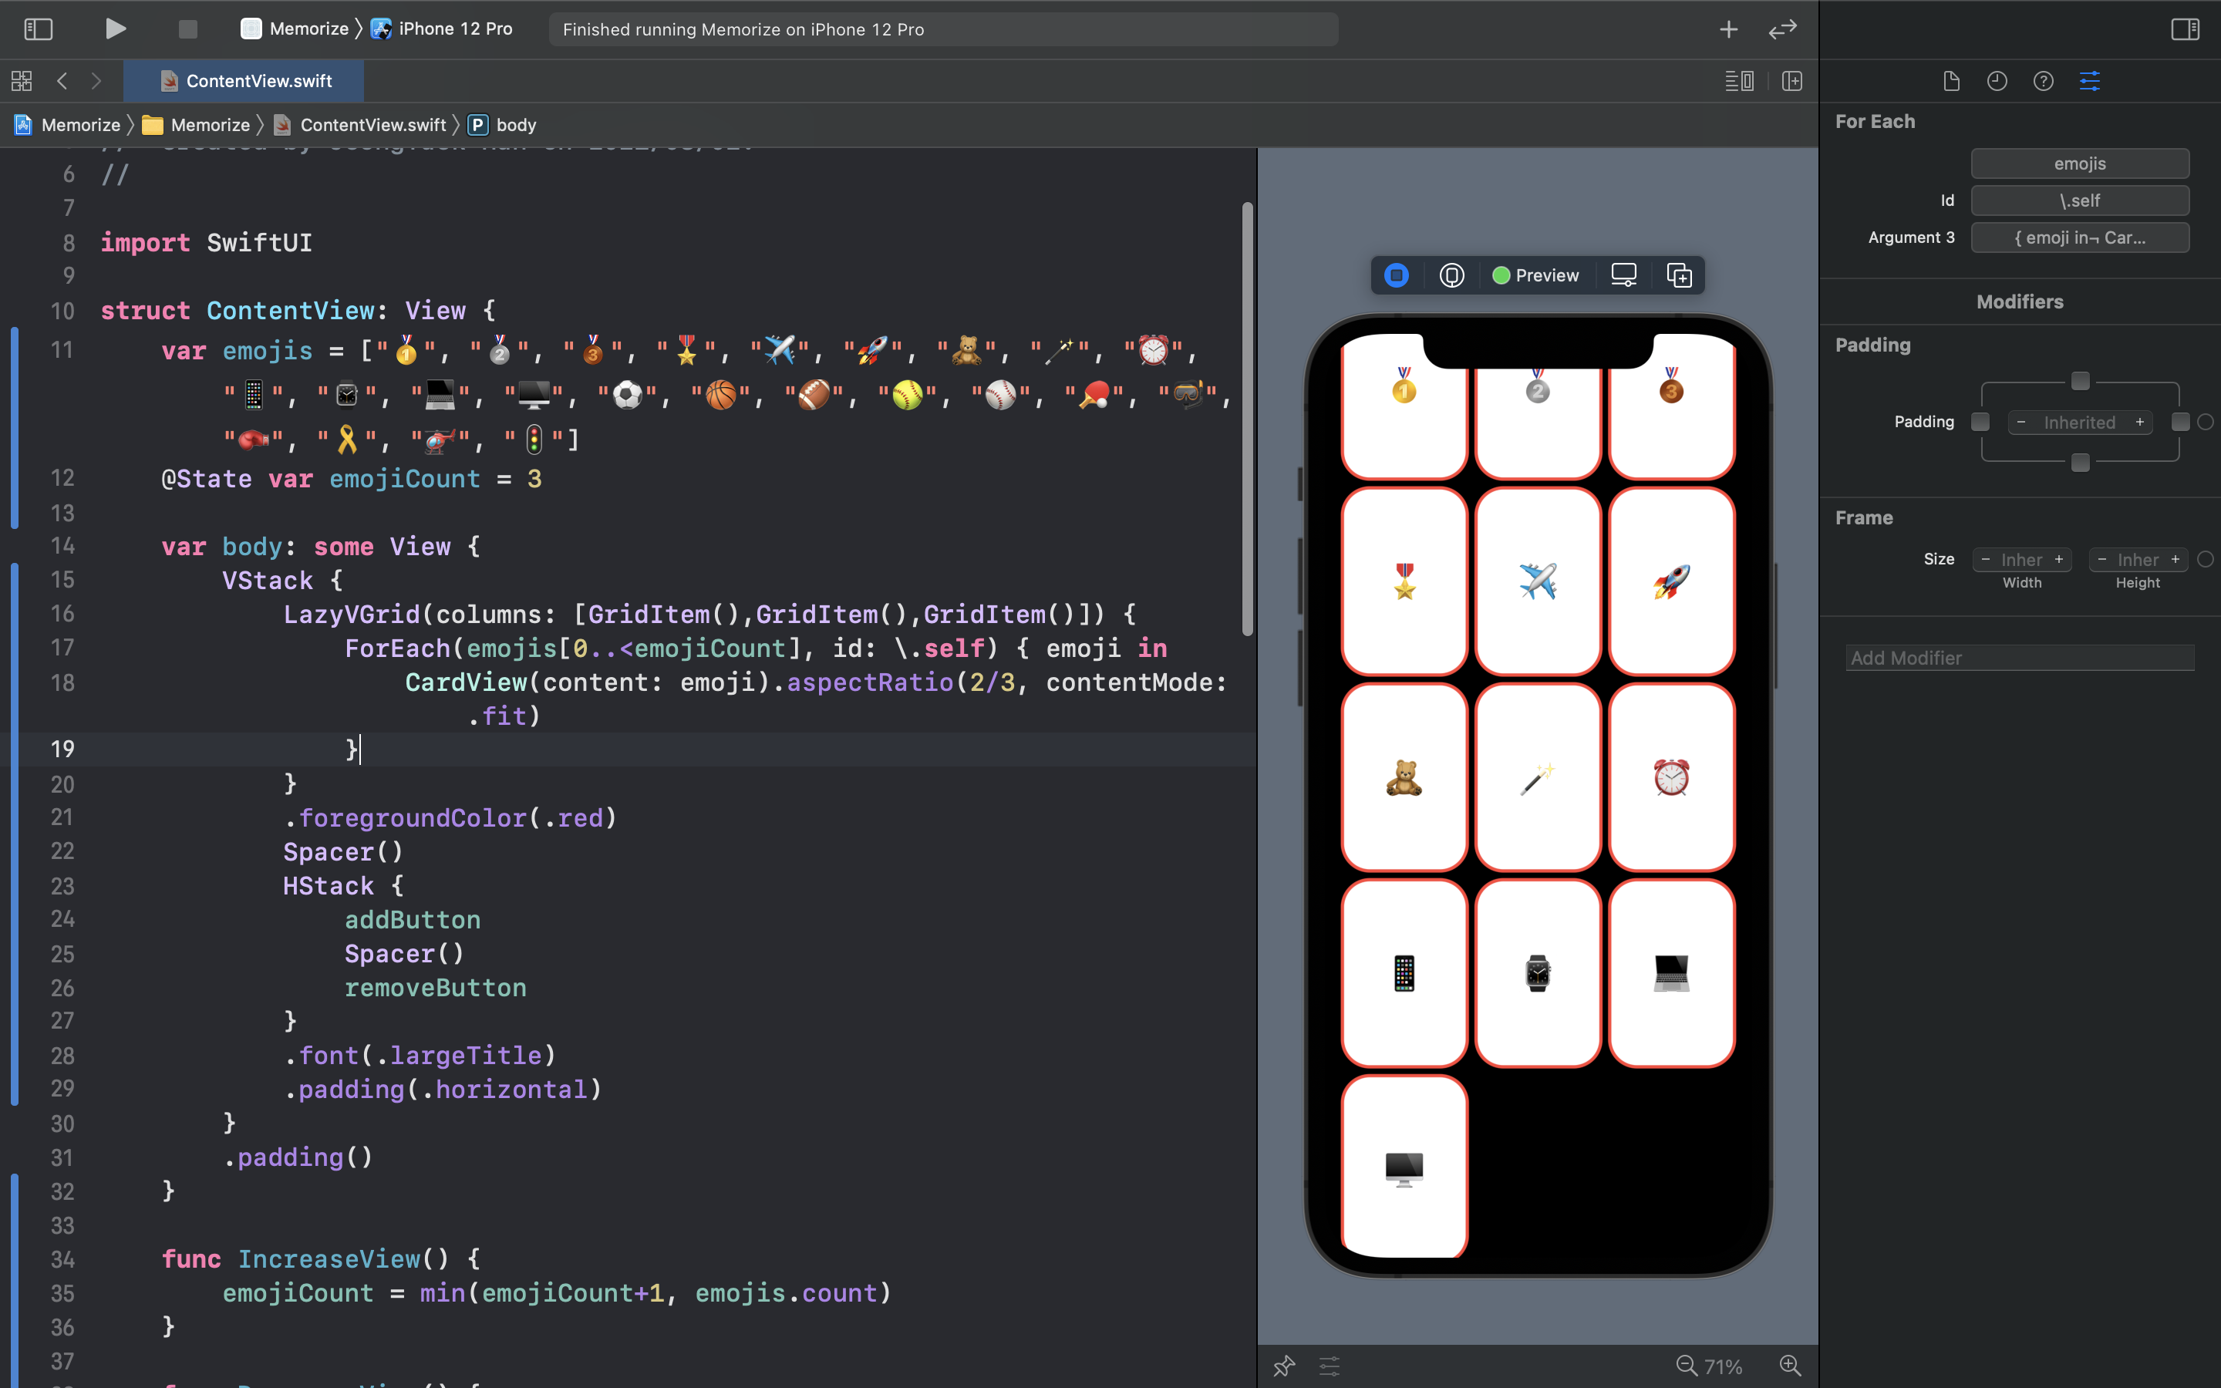Toggle the left navigator sidebar
2221x1388 pixels.
[38, 29]
